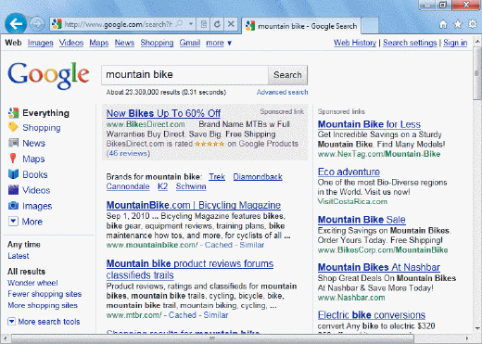Open the Mountain Bike Sale ad
The width and height of the screenshot is (482, 344).
361,220
